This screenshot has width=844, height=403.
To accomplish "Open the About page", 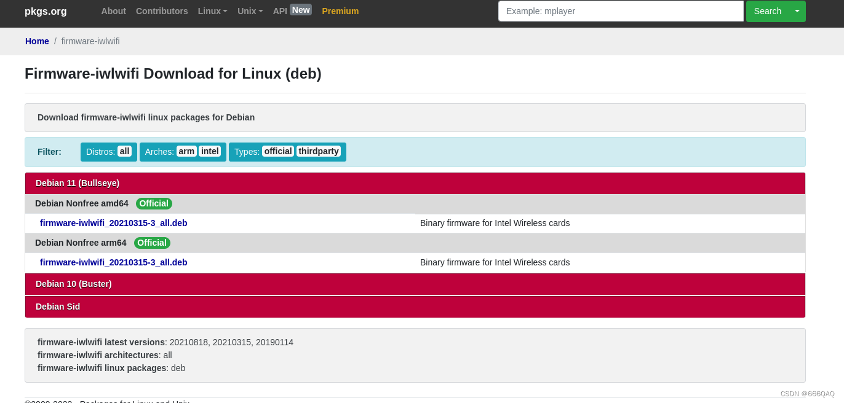I will pyautogui.click(x=113, y=11).
